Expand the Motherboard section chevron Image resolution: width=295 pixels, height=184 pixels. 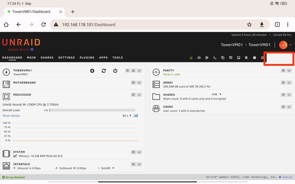pos(139,83)
